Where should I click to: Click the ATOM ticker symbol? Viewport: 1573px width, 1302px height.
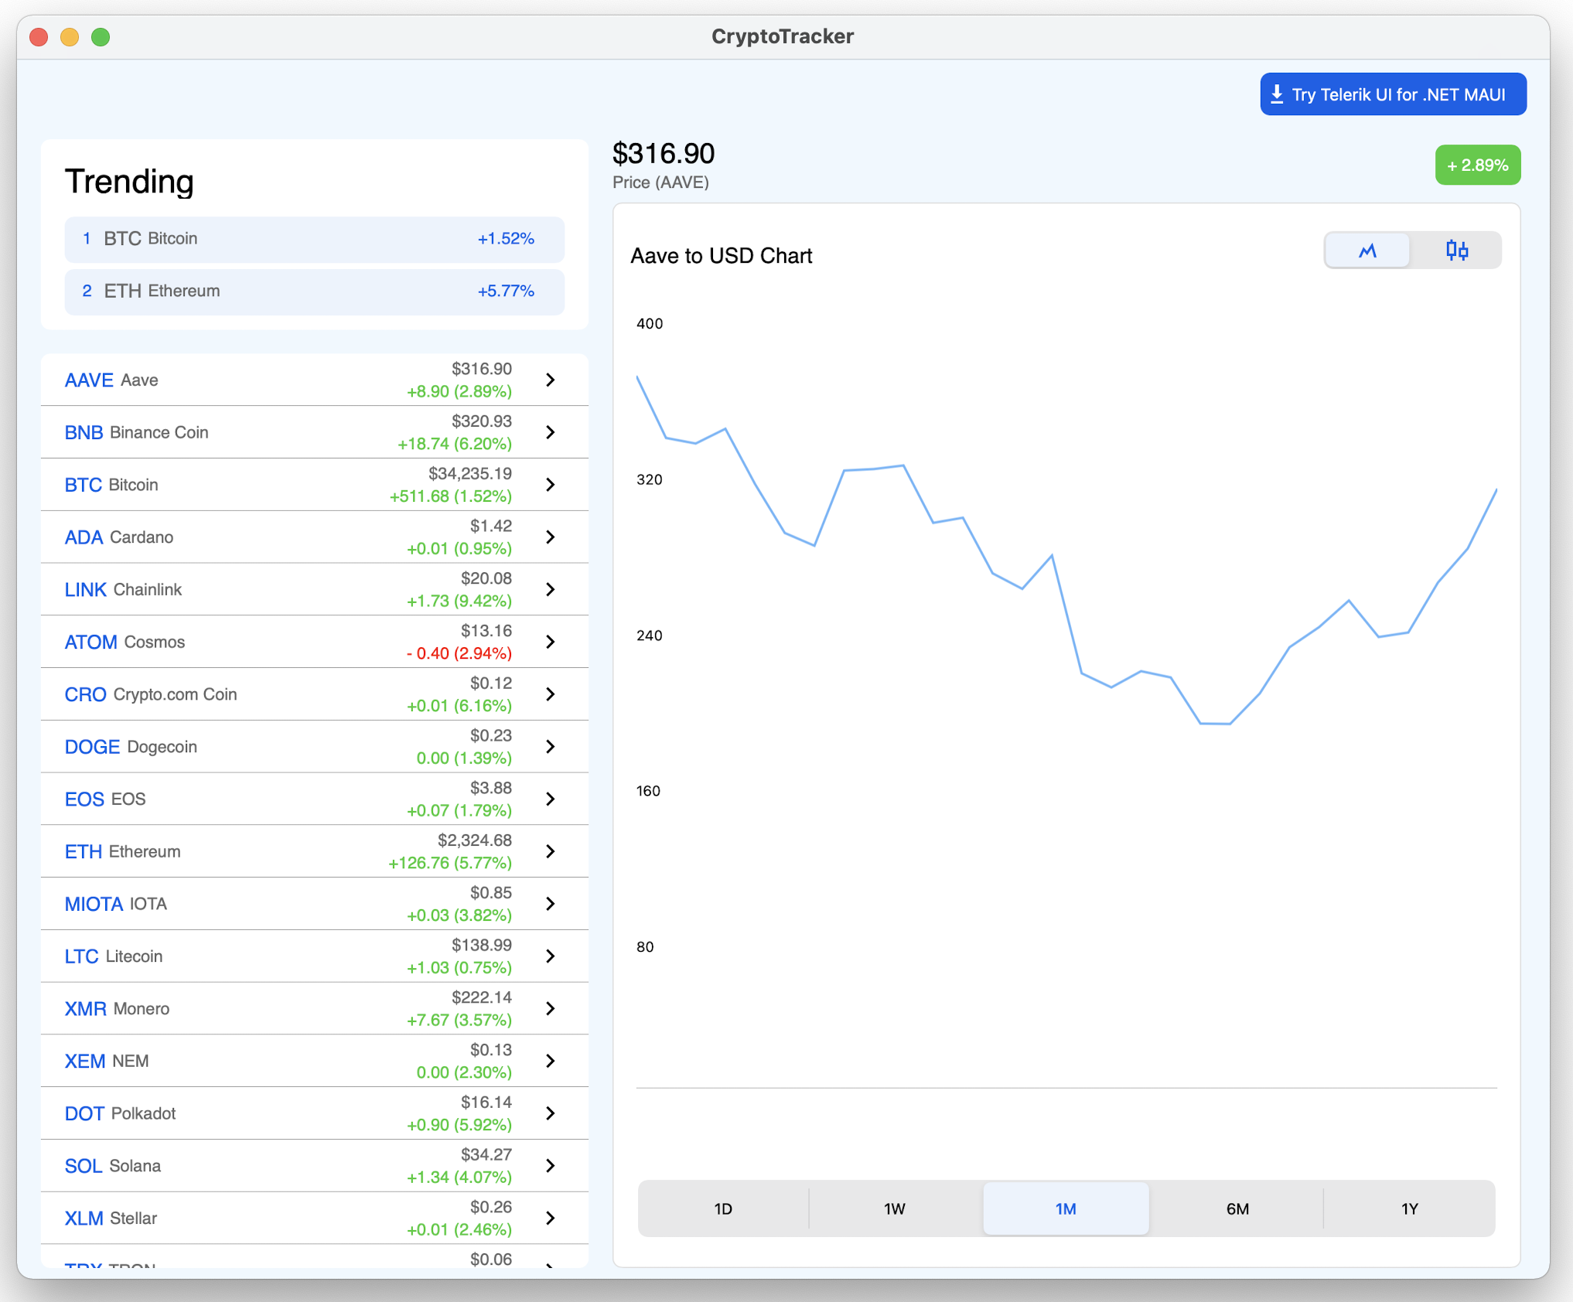coord(90,642)
